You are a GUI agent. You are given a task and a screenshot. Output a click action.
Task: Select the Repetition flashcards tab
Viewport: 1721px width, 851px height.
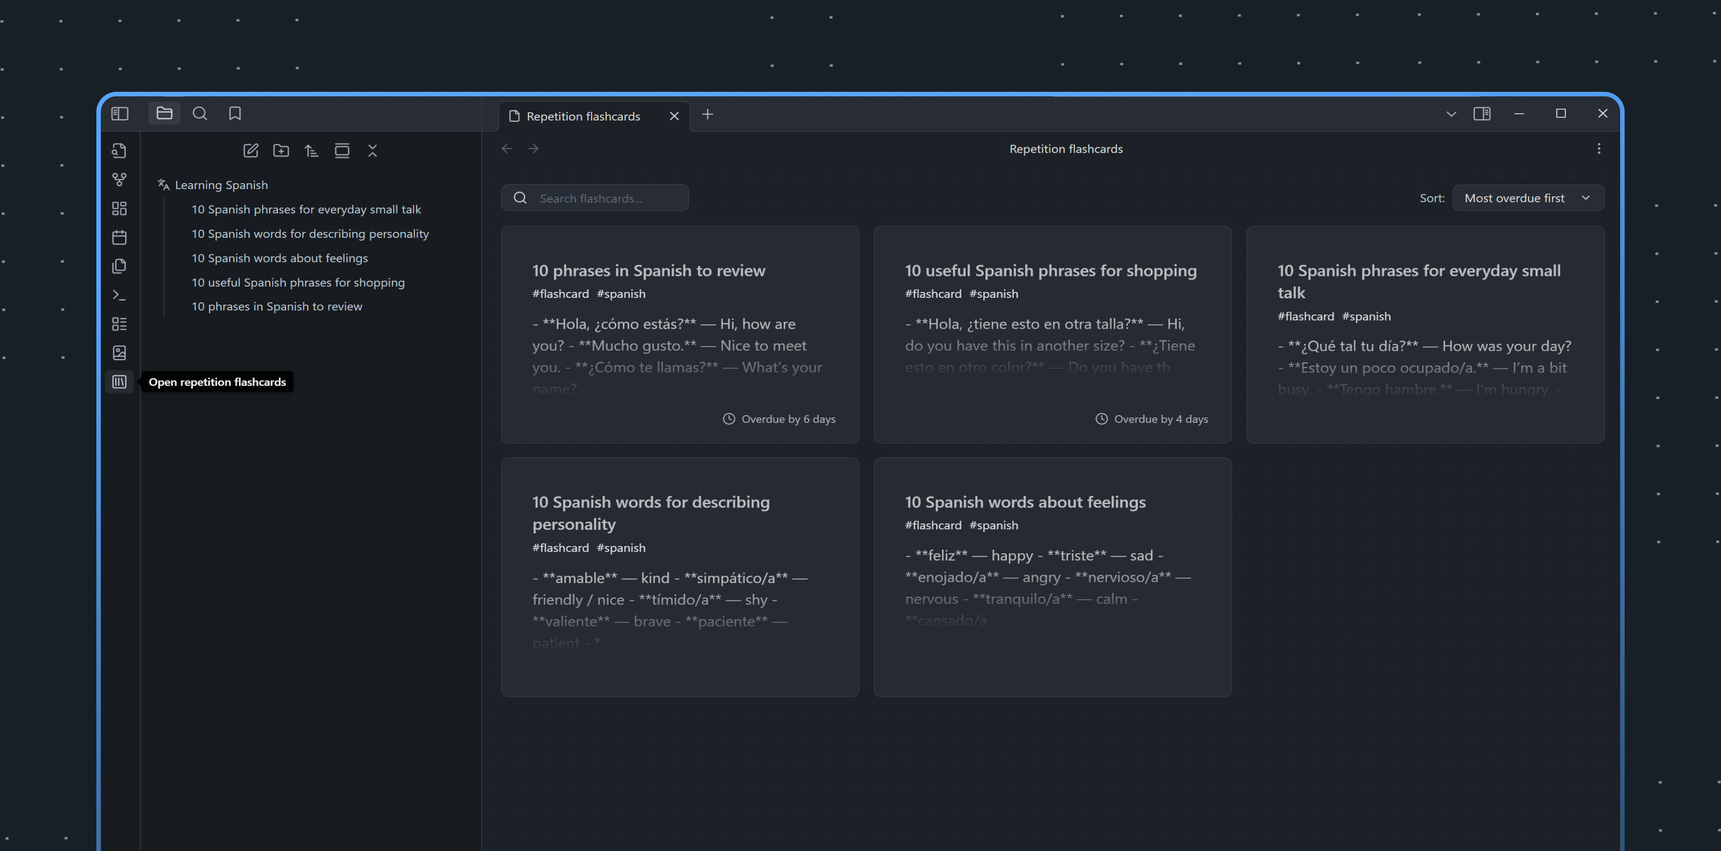[x=583, y=116]
